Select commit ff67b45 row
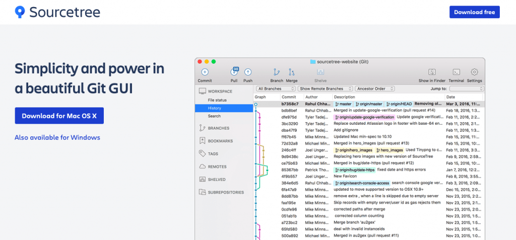This screenshot has height=240, width=516. point(368,137)
